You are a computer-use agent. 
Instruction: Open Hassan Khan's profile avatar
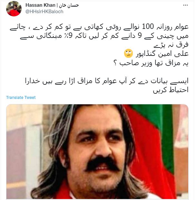[14, 9]
